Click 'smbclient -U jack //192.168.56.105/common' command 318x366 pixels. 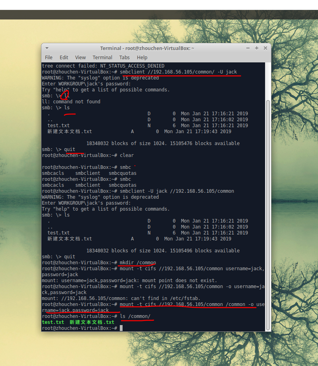point(177,191)
